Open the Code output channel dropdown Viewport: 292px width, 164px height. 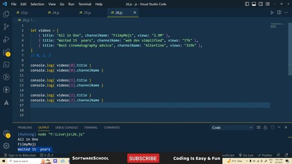232,128
